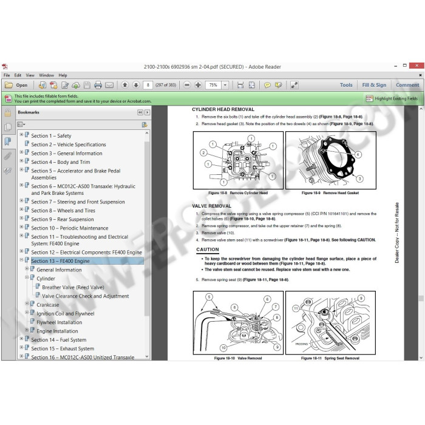Viewport: 425px width, 425px height.
Task: Open the Window menu
Action: point(46,75)
